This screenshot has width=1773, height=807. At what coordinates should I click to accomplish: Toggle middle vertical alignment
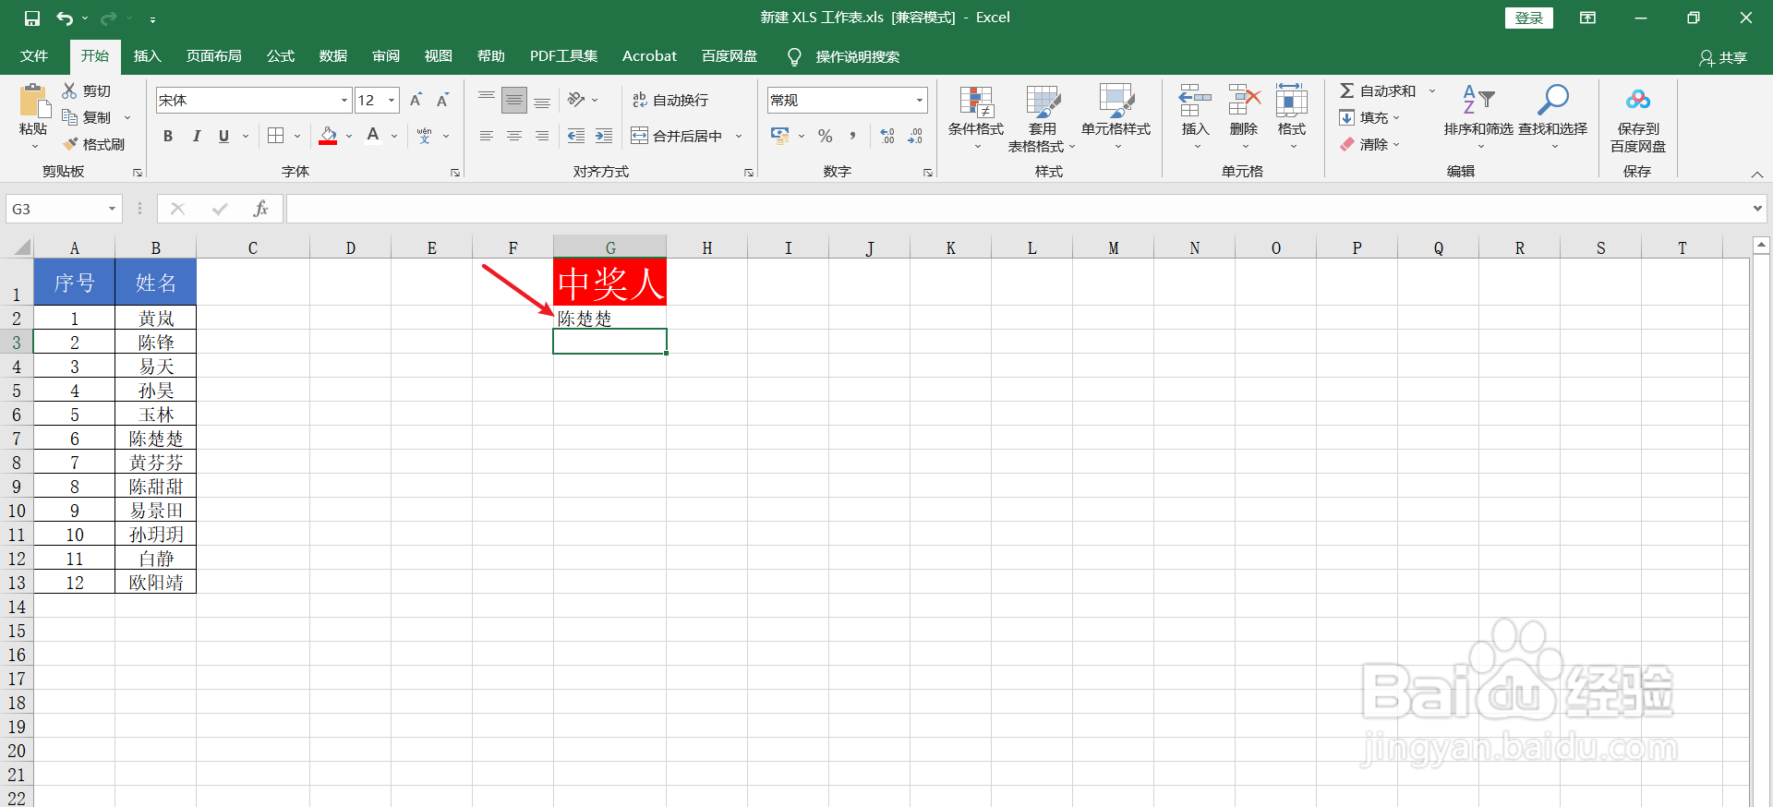click(514, 100)
